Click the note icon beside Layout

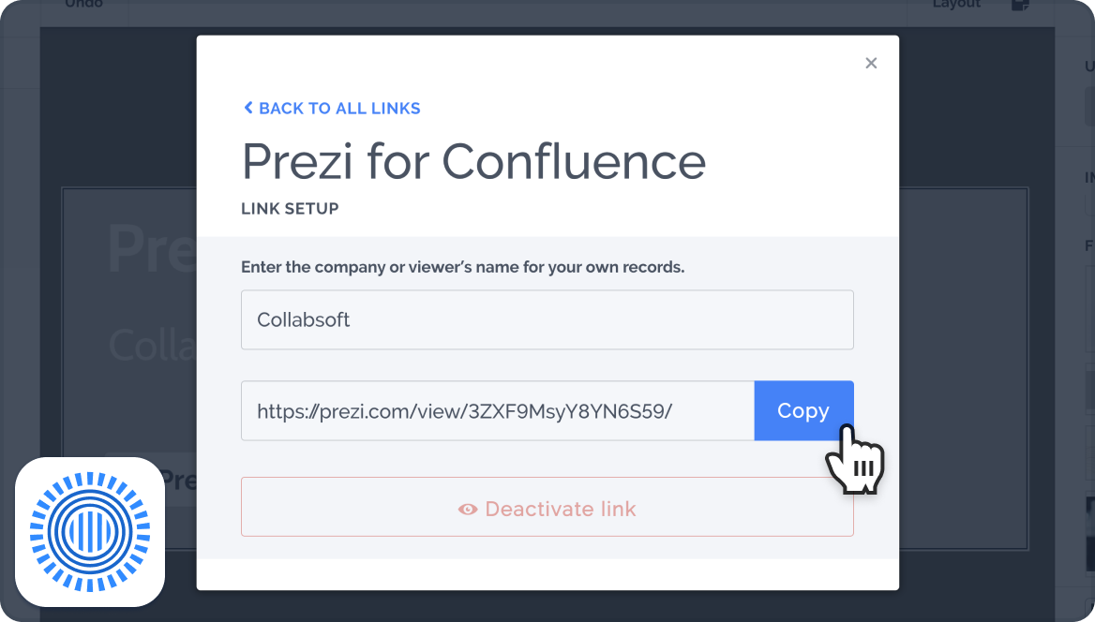1020,5
